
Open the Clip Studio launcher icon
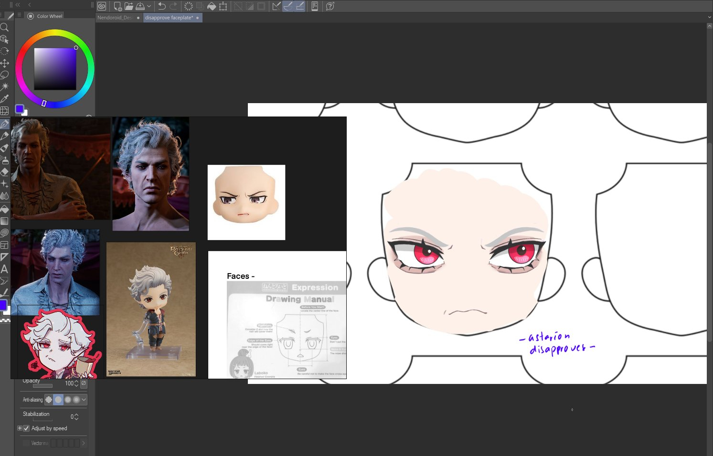102,6
